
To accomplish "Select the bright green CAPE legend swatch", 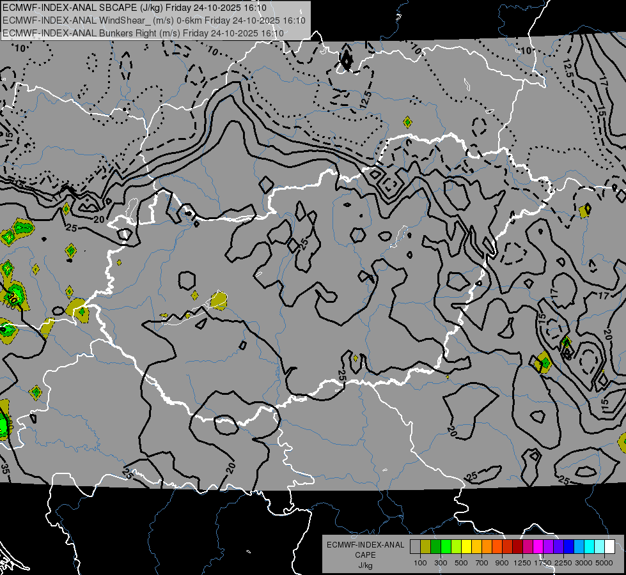I will tap(446, 547).
